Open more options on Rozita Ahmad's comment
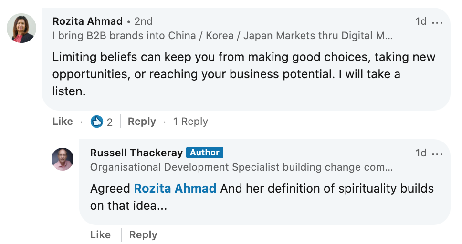The image size is (462, 244). click(437, 22)
